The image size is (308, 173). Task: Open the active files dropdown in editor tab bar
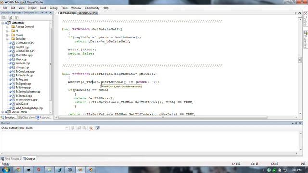295,13
